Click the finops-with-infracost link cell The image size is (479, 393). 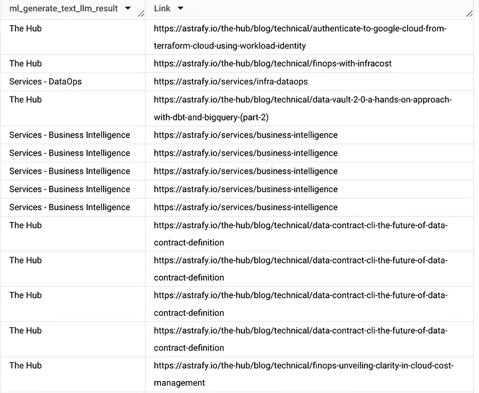[x=309, y=64]
